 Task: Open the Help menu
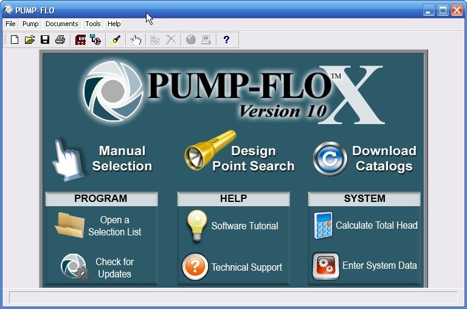[x=114, y=24]
